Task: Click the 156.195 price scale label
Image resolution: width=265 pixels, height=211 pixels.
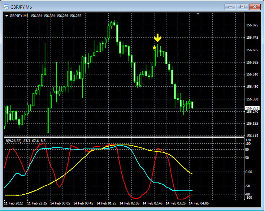Action: click(x=252, y=124)
